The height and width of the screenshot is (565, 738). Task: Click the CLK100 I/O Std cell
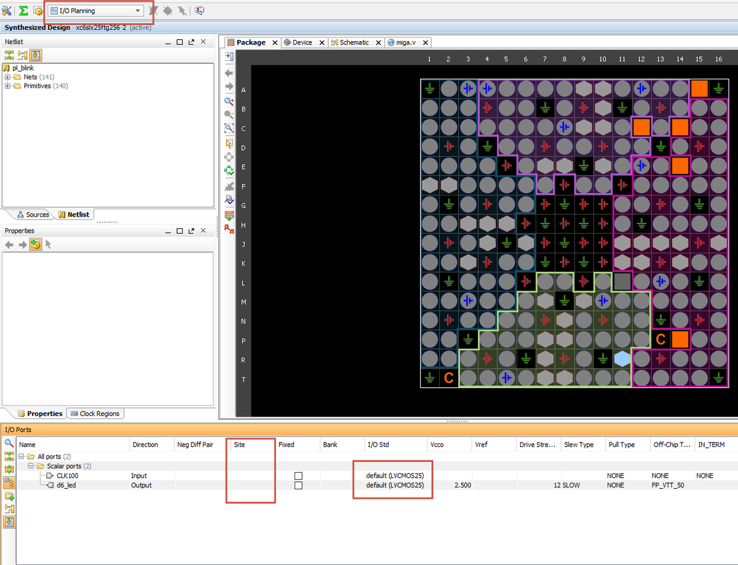(x=395, y=476)
